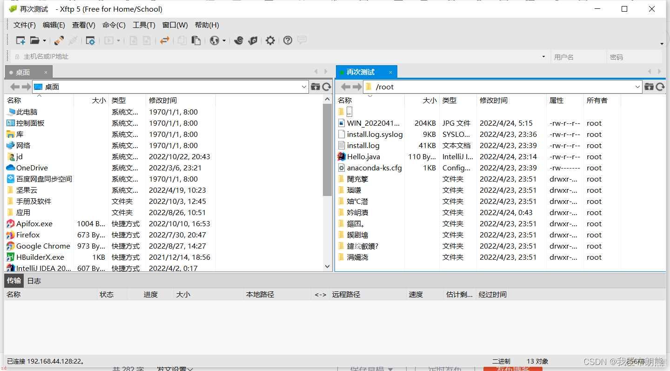Viewport: 670px width, 371px height.
Task: Open the 编辑(E) menu
Action: 54,25
